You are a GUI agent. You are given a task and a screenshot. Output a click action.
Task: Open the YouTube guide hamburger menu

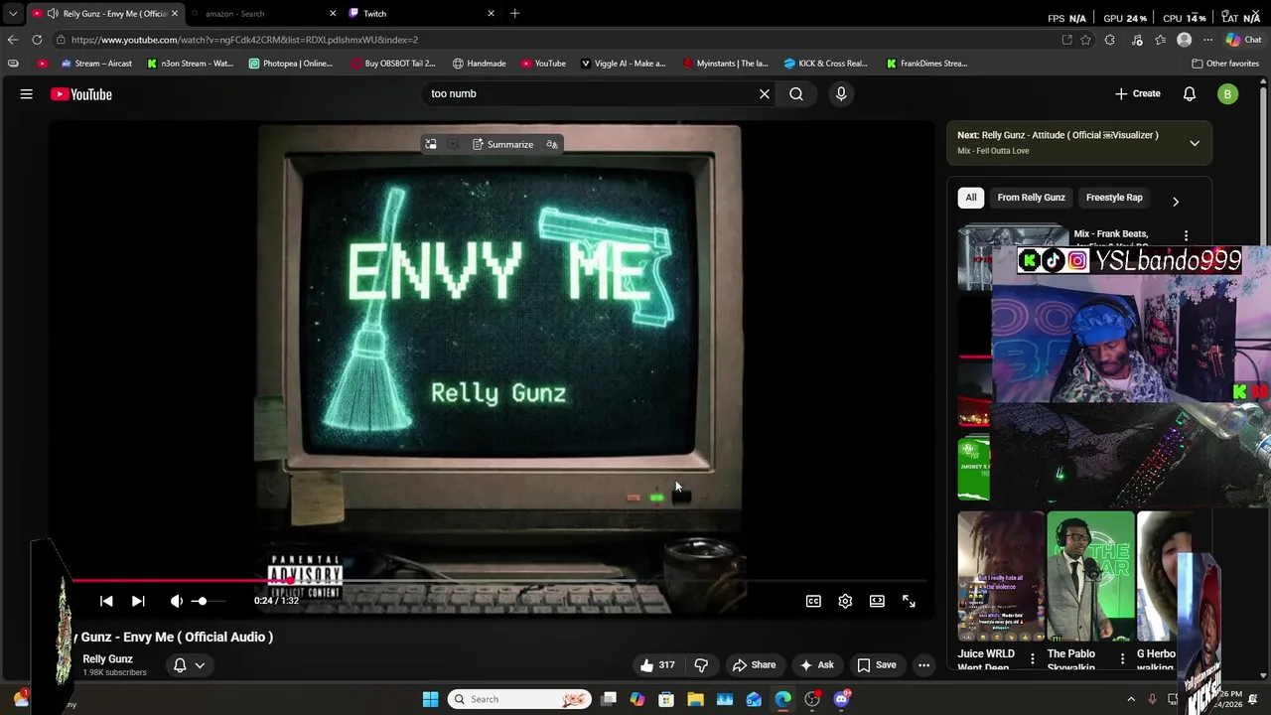click(x=27, y=94)
